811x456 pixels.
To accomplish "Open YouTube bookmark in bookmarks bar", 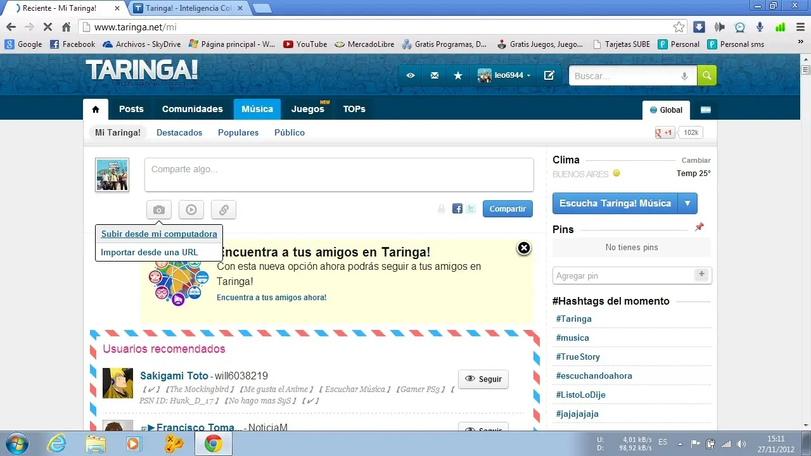I will (x=305, y=44).
